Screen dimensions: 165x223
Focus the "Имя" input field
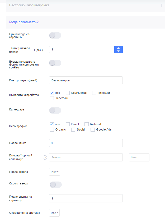pyautogui.click(x=139, y=157)
